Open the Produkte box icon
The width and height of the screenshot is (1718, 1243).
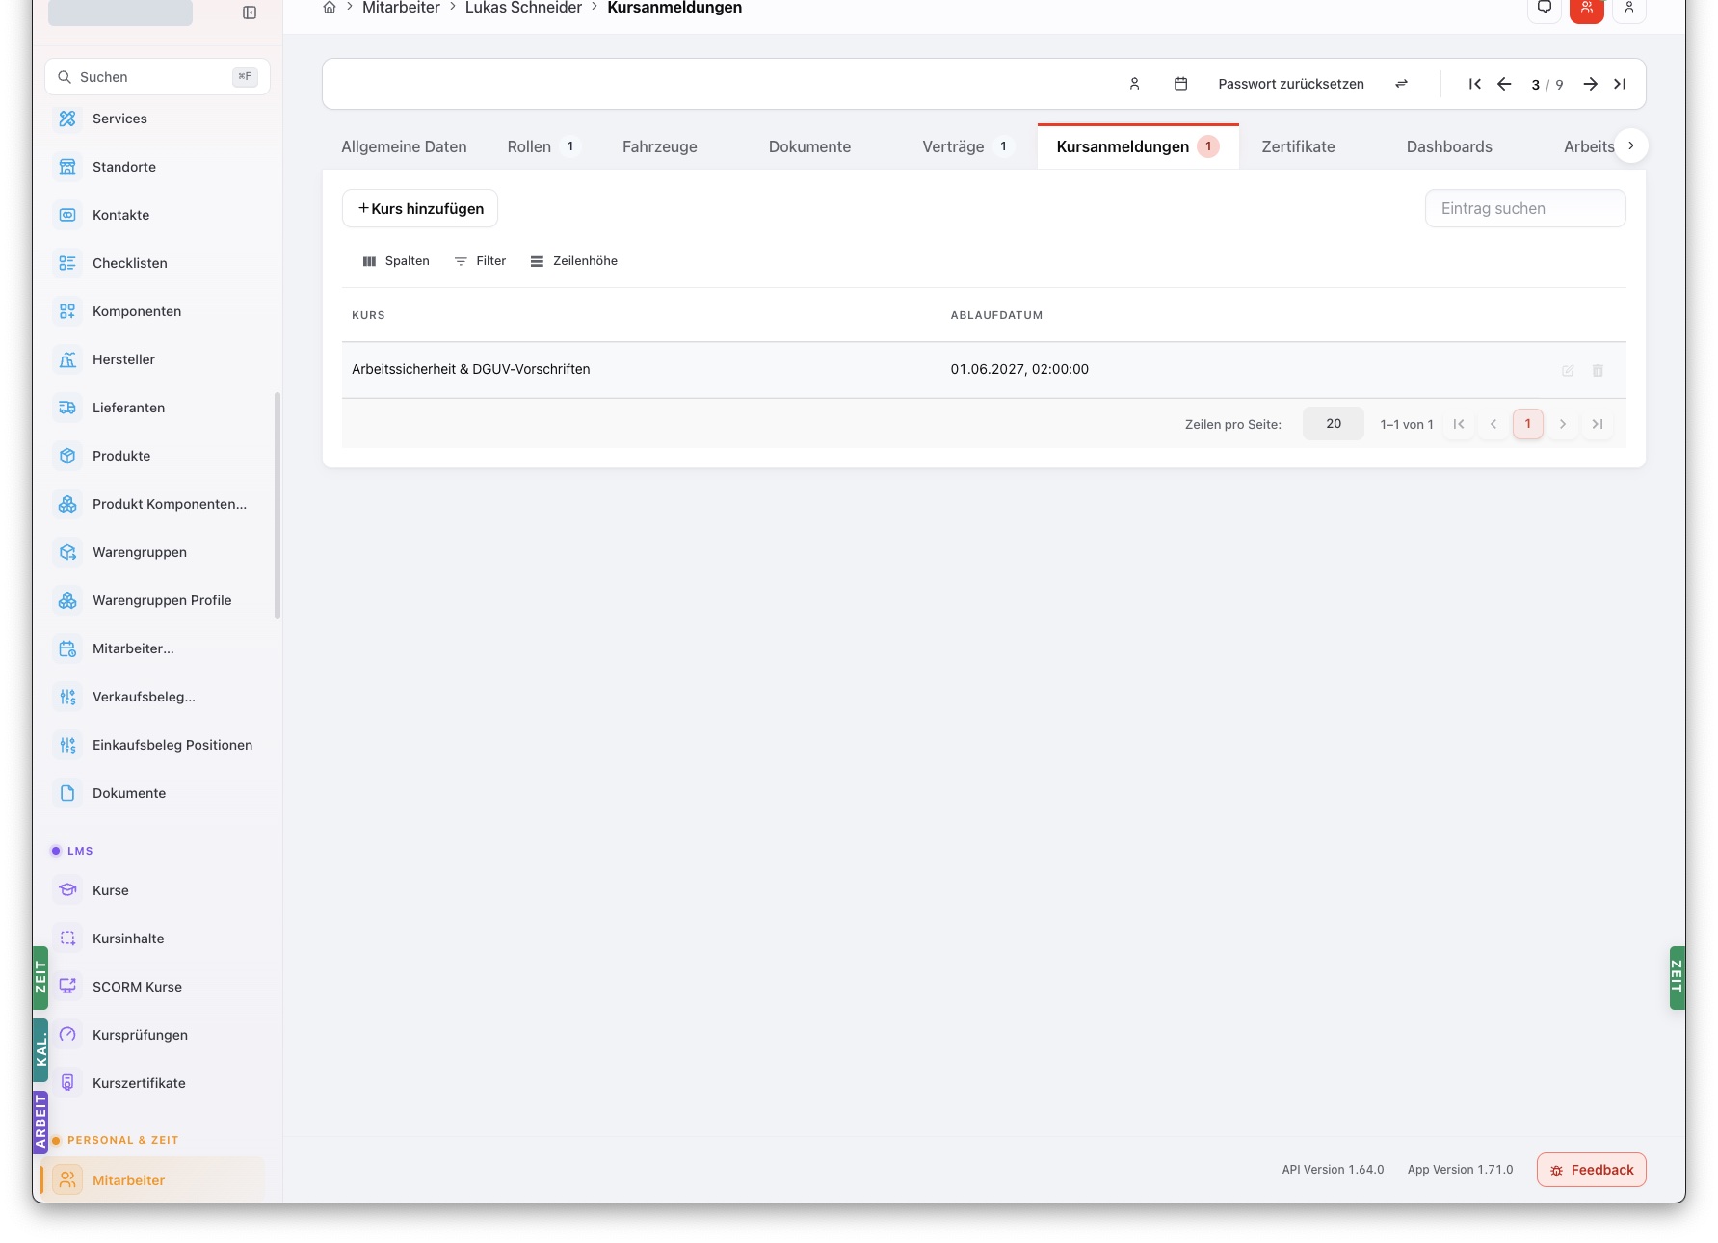point(67,456)
